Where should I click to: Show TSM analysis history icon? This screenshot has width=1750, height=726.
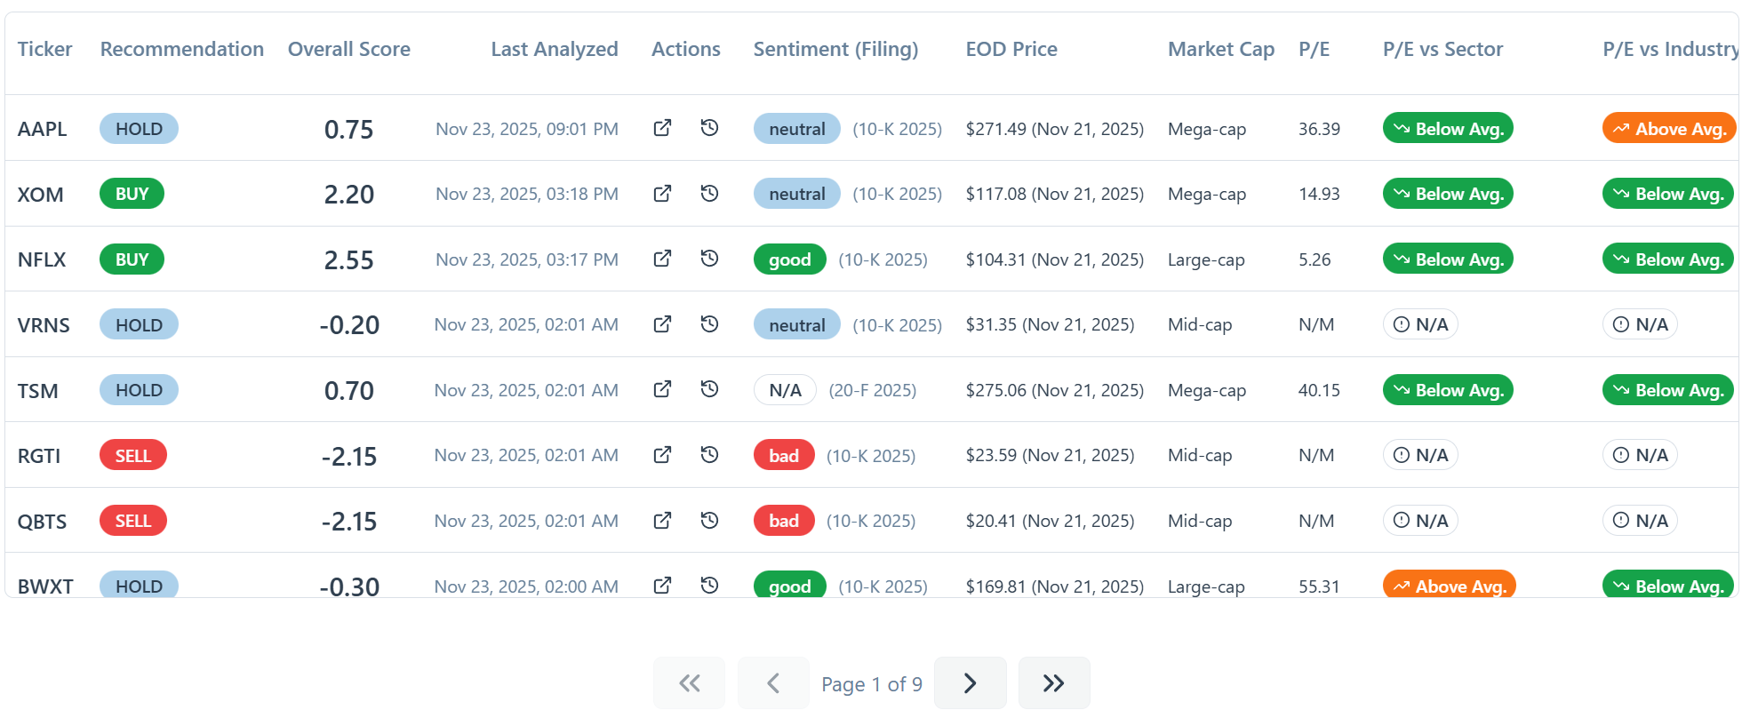click(x=709, y=389)
